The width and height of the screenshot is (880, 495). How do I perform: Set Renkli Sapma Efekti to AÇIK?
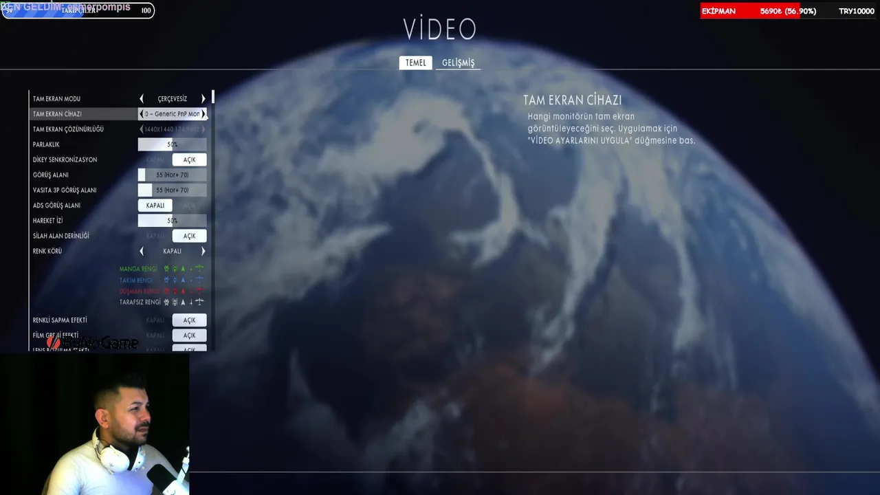[189, 320]
